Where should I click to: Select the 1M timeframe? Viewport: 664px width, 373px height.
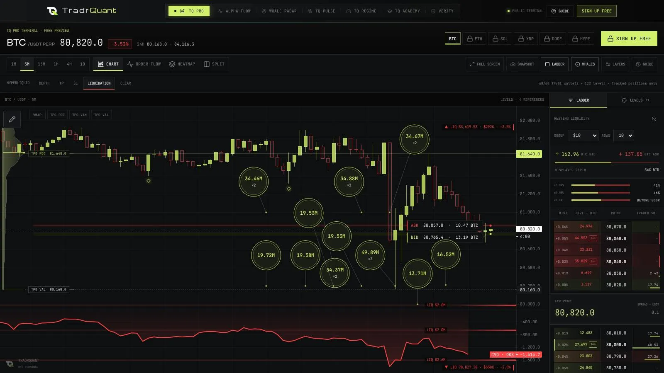pyautogui.click(x=14, y=64)
